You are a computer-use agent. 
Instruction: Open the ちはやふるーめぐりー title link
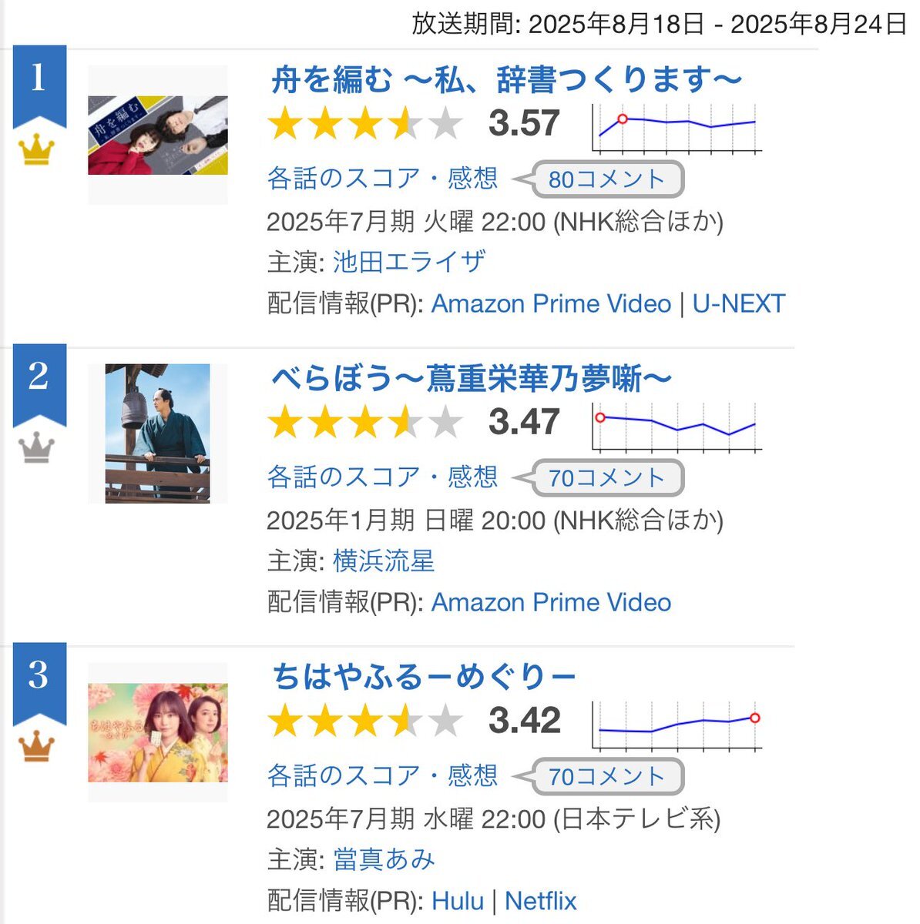424,677
